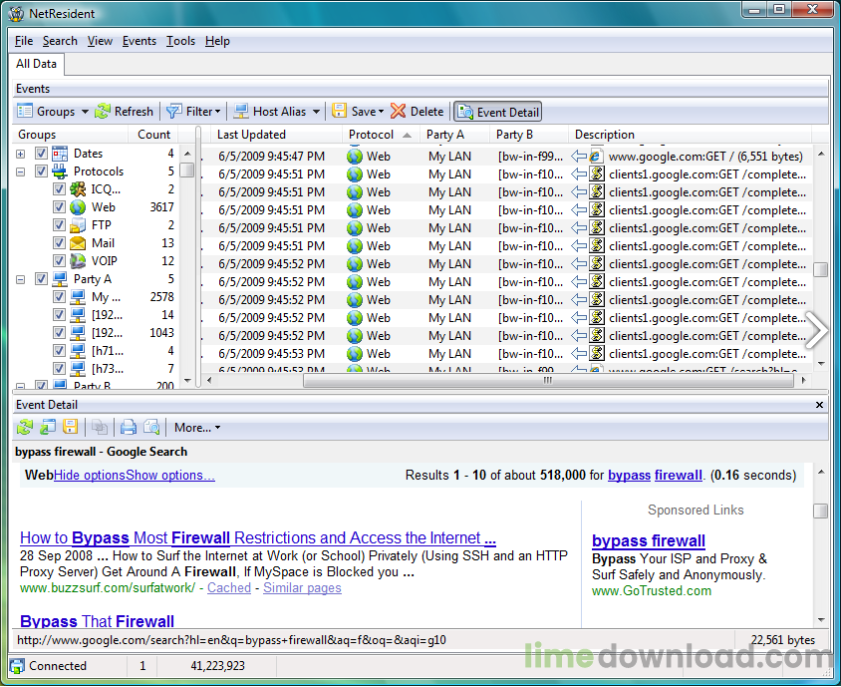
Task: Click the events list horizontal scrollbar
Action: pos(498,381)
